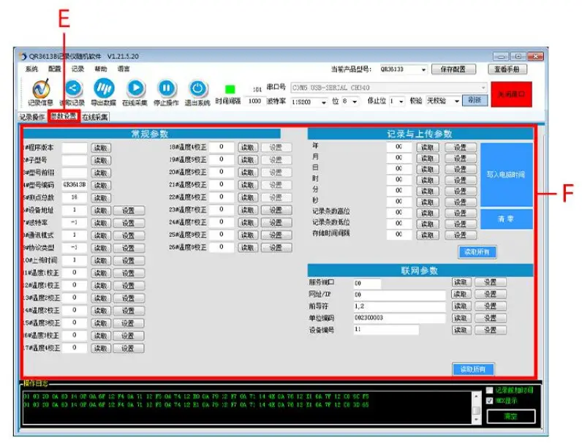Click the 单位编码 002300003 field
Viewport: 582px width, 443px height.
(x=399, y=318)
